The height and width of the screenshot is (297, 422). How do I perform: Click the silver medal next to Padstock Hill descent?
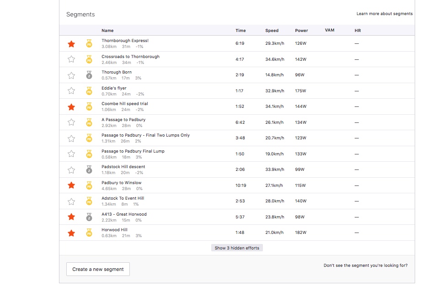point(89,170)
